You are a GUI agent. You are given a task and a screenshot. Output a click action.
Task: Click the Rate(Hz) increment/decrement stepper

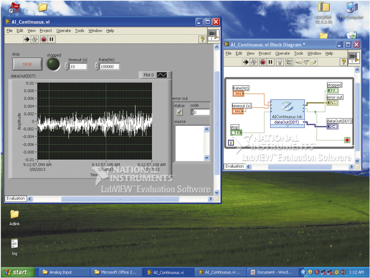coord(97,66)
